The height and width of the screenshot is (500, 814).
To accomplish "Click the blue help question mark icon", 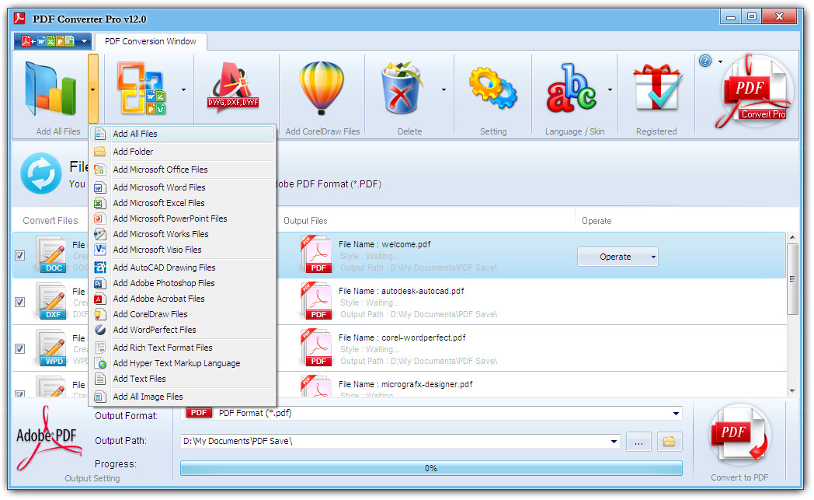I will 705,61.
